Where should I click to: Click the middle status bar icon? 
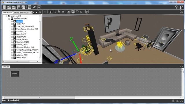[x=177, y=101]
